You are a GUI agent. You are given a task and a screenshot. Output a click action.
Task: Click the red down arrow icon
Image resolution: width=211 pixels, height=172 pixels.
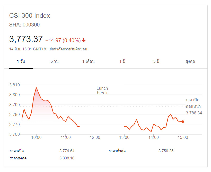(84, 40)
